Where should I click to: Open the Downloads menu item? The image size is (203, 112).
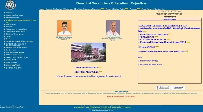click(69, 9)
